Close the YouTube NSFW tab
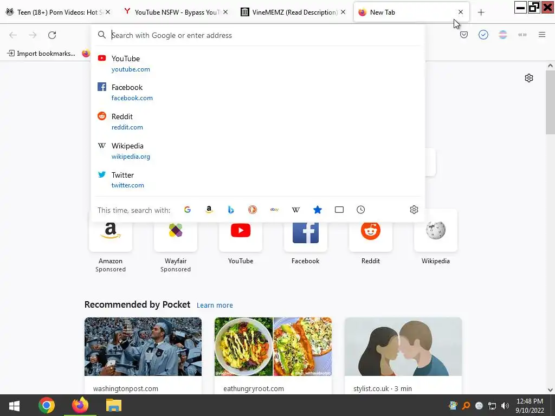 tap(225, 12)
